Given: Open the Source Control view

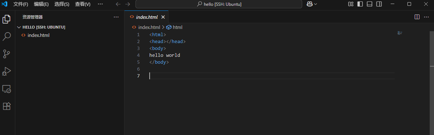Looking at the screenshot, I should (x=7, y=54).
